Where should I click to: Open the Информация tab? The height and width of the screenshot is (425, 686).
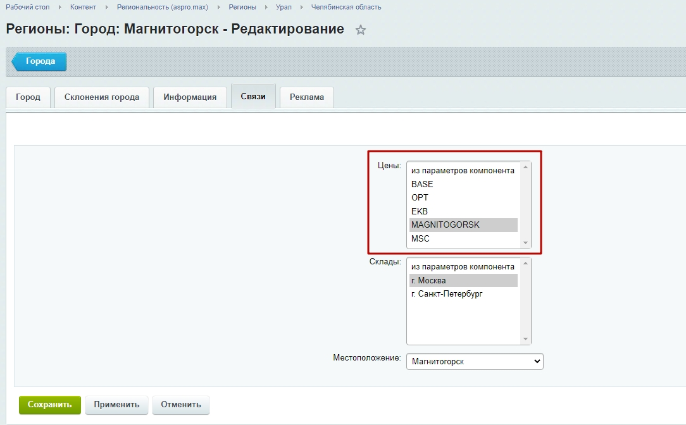(x=190, y=97)
